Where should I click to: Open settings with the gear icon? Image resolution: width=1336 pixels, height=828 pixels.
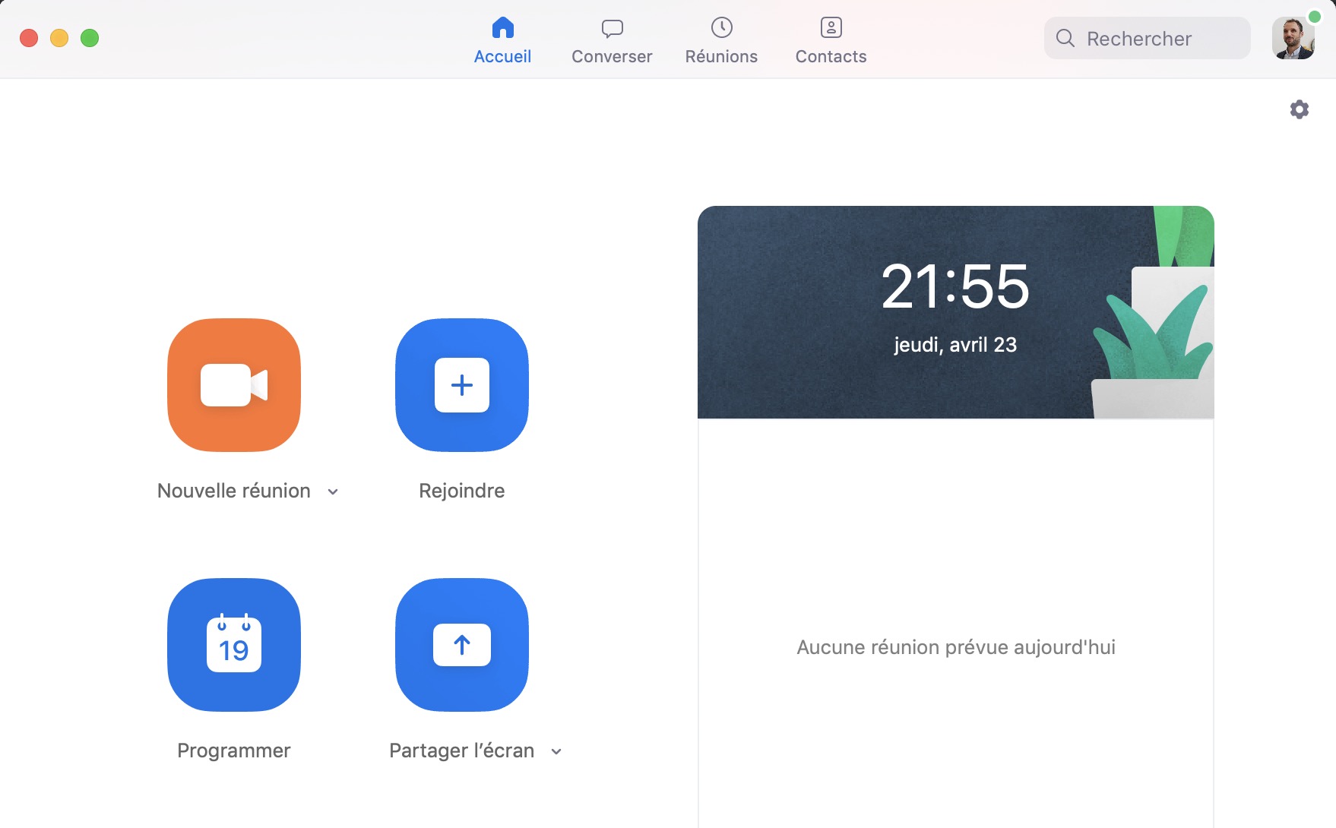pyautogui.click(x=1300, y=109)
